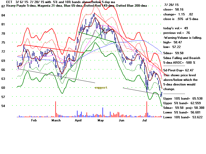Image resolution: width=206 pixels, height=154 pixels.
Task: Click the tall red volume spike in July
Action: pyautogui.click(x=147, y=109)
